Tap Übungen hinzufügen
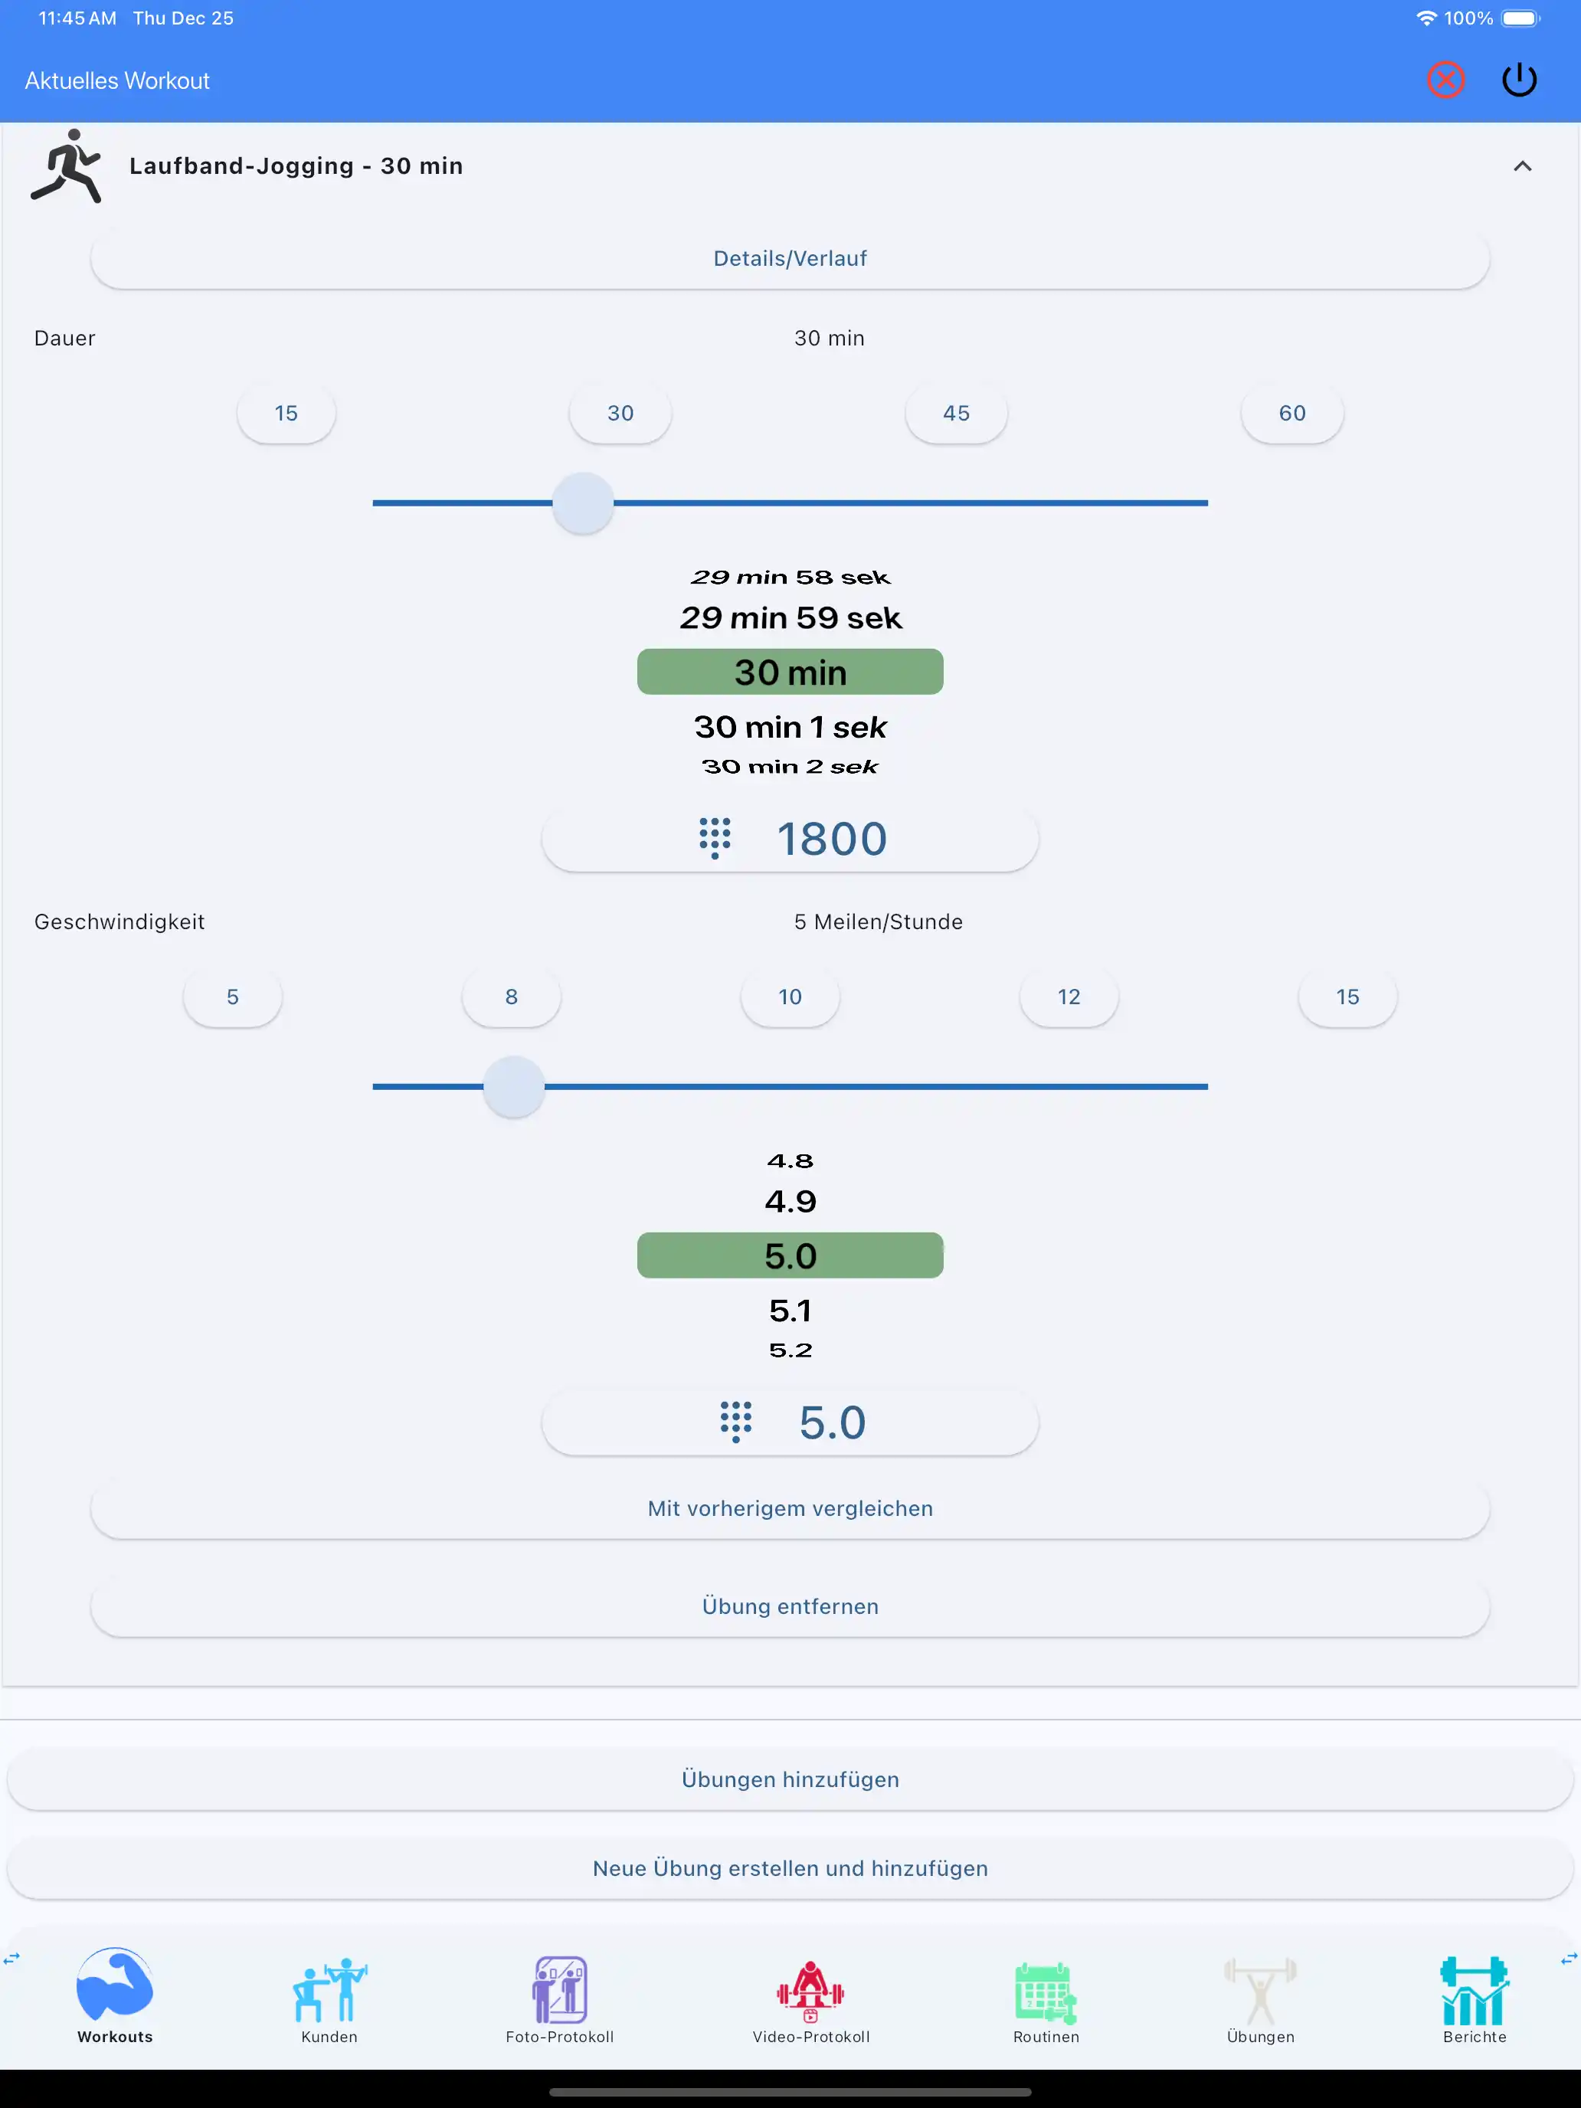This screenshot has height=2108, width=1581. click(790, 1779)
